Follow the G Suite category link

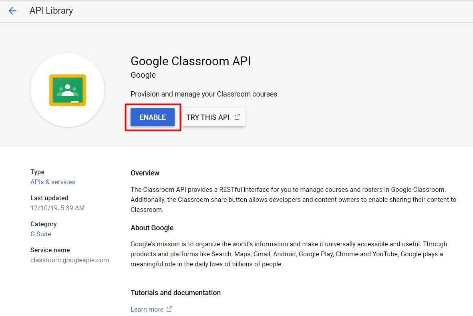[40, 234]
